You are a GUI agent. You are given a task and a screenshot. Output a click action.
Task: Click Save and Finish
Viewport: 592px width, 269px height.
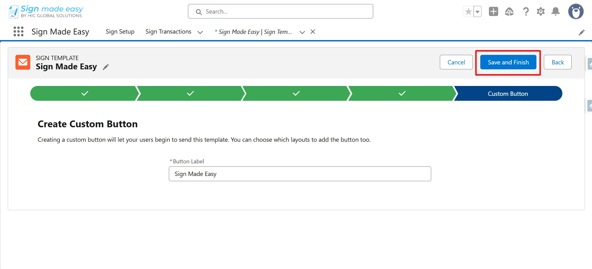click(508, 62)
